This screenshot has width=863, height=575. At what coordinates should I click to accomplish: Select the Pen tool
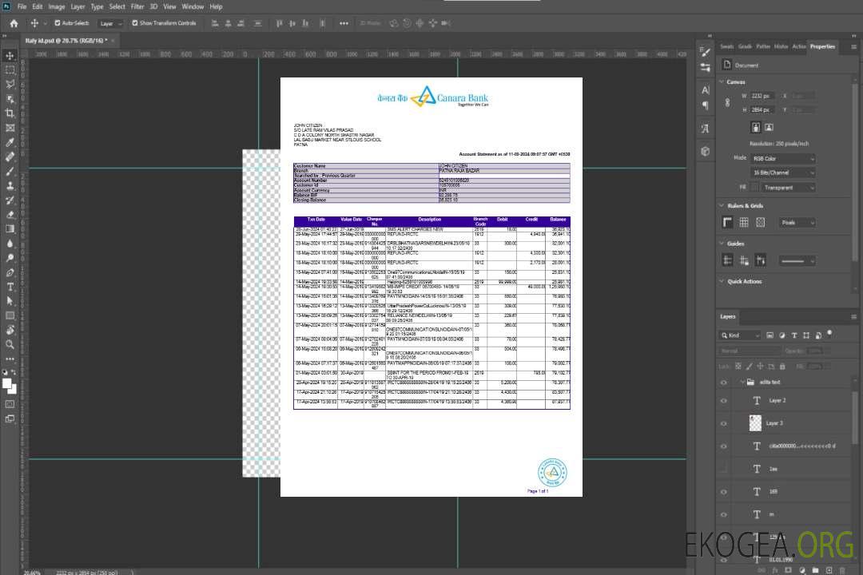click(10, 272)
